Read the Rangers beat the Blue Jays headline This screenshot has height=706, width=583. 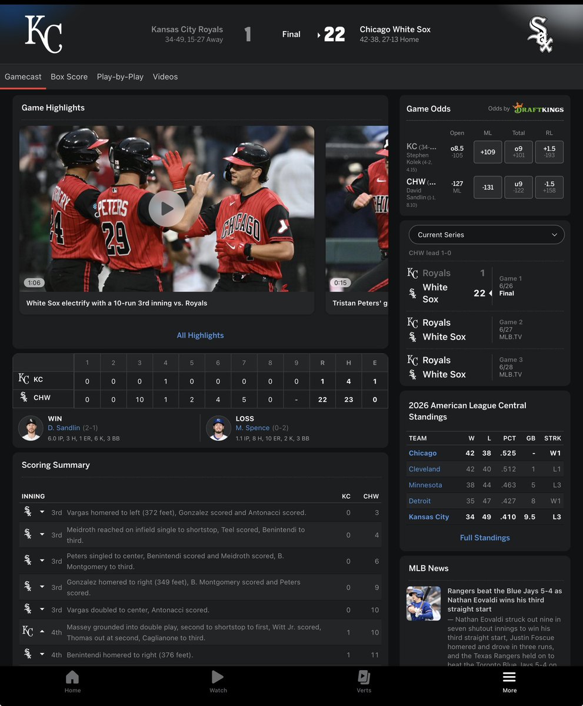tap(505, 600)
